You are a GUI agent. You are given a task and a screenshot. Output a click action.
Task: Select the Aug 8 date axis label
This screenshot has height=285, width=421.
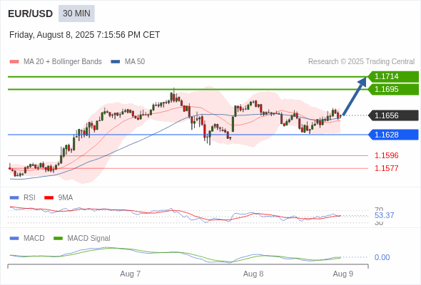tap(253, 274)
